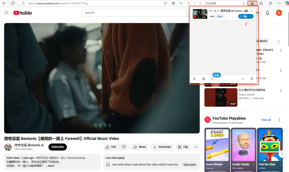Click the browser address bar URL
This screenshot has height=172, width=289.
pos(58,3)
